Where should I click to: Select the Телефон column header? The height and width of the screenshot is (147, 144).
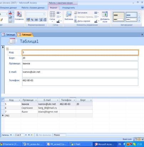pyautogui.click(x=67, y=100)
